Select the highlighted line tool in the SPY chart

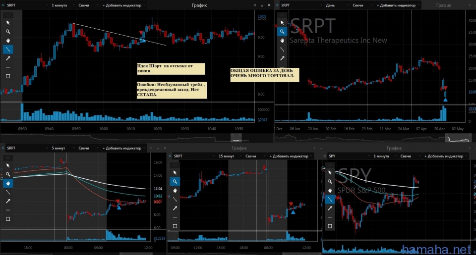[330, 199]
